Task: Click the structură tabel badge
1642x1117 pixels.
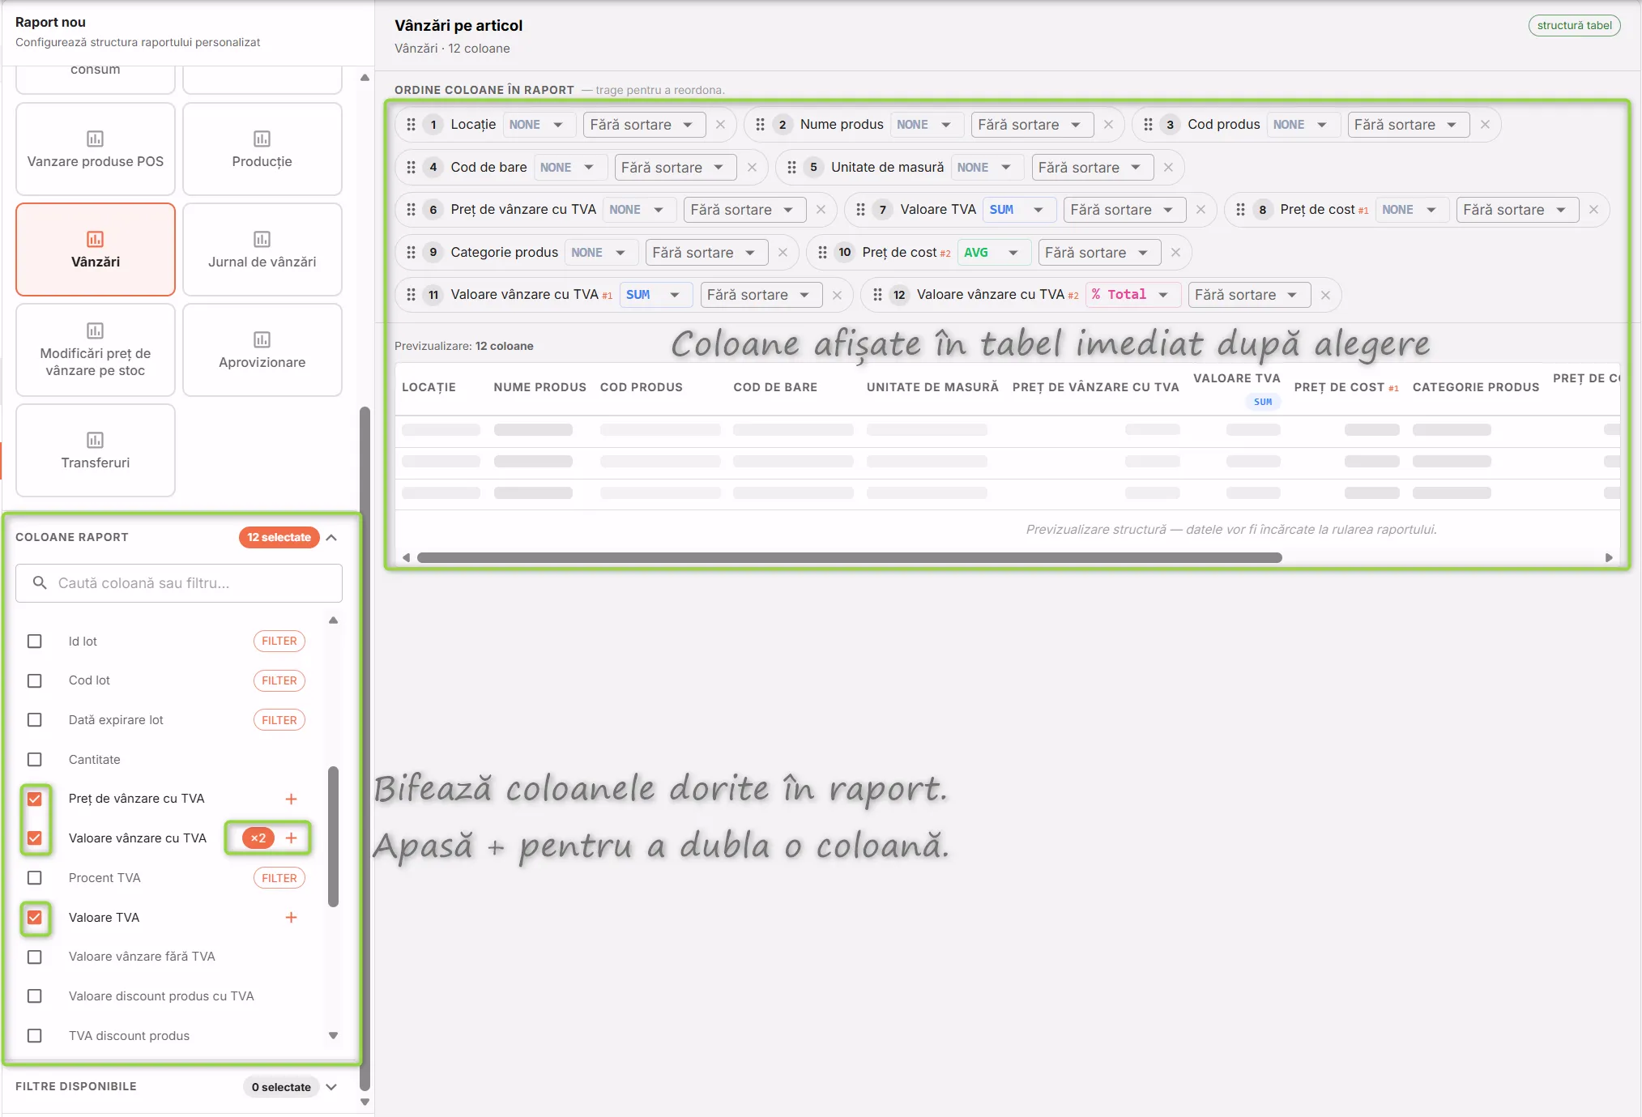Action: [x=1574, y=26]
